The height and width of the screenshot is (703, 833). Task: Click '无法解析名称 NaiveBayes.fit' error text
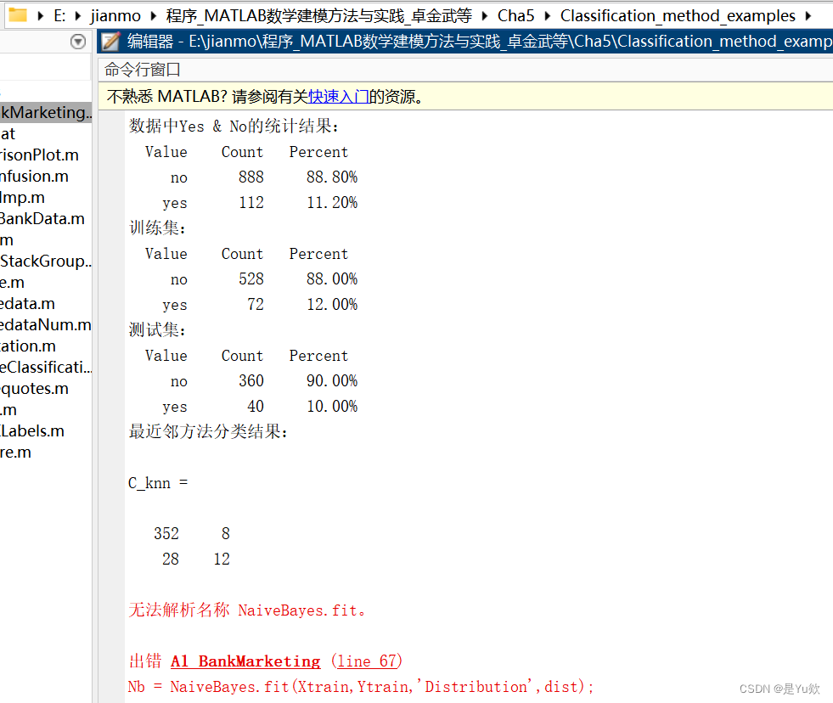click(248, 610)
